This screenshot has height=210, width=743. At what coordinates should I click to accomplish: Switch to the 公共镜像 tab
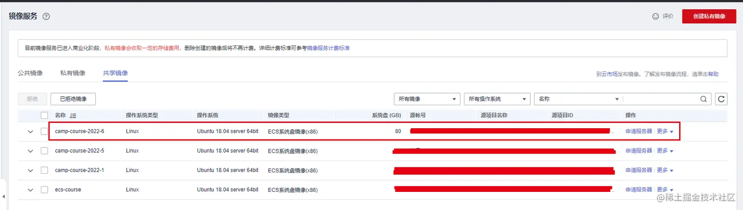click(30, 73)
